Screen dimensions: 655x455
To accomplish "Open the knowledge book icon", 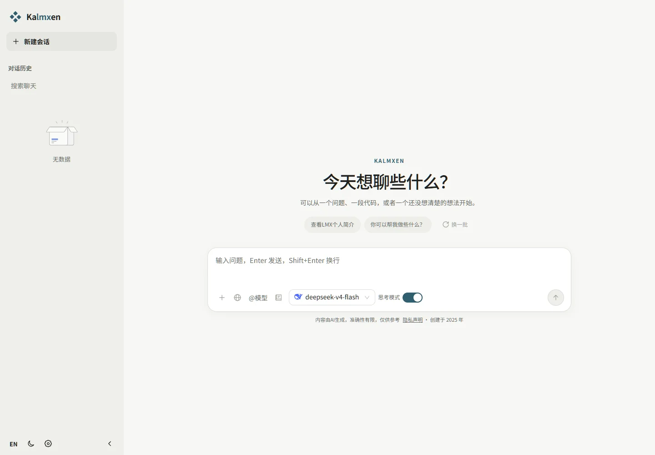I will click(x=279, y=298).
